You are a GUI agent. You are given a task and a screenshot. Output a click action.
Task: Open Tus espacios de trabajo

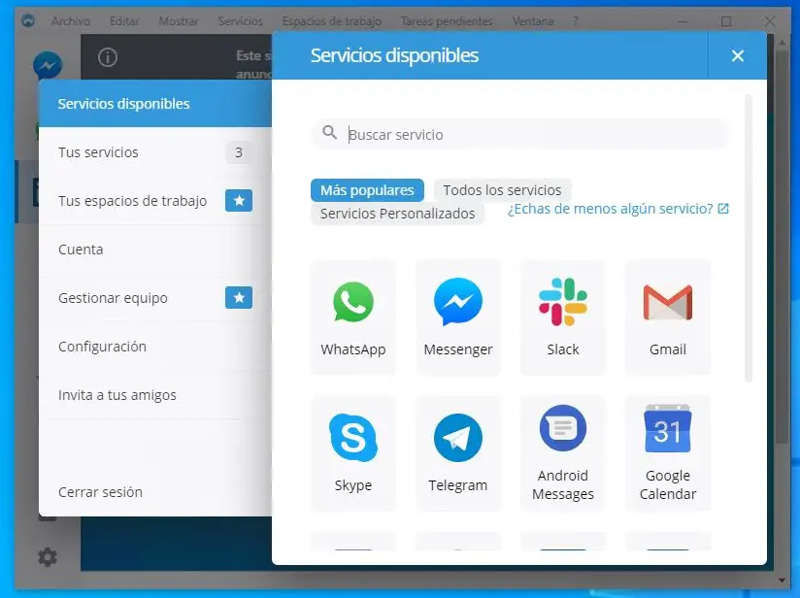point(155,201)
